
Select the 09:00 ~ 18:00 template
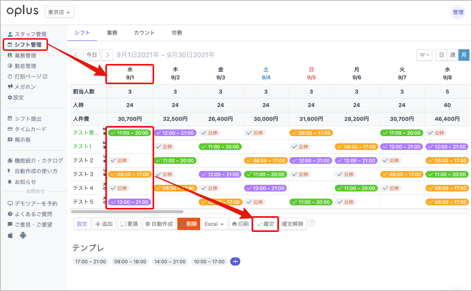(130, 261)
